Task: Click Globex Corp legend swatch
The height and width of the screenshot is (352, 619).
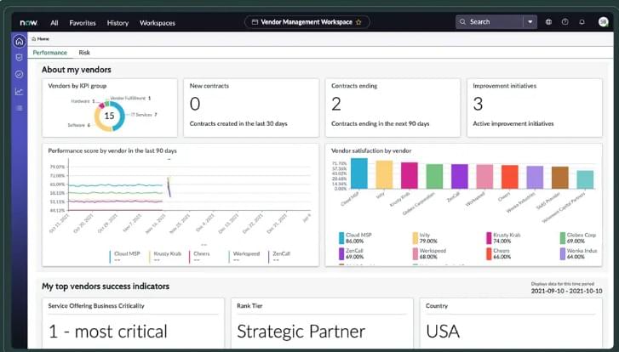Action: click(x=563, y=238)
